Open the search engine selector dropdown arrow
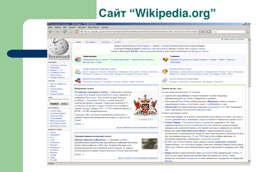 210,32
